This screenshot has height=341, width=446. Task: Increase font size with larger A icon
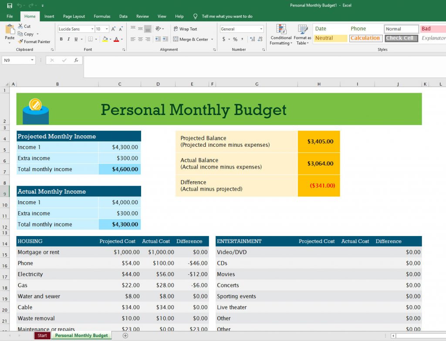[114, 29]
